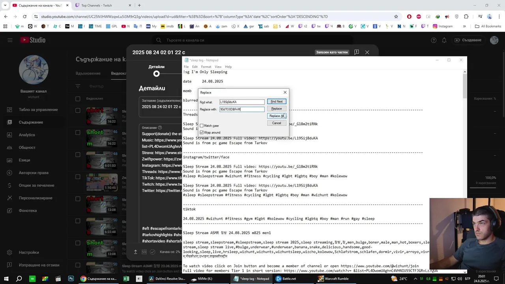This screenshot has width=505, height=284.
Task: Open the account avatar menu
Action: tap(494, 40)
